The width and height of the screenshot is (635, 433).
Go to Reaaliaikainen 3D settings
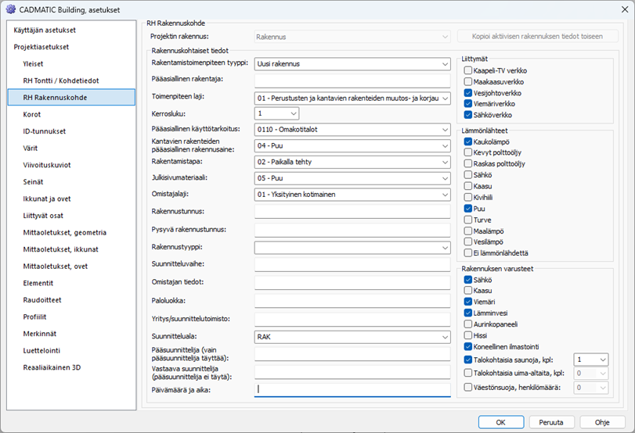click(52, 367)
